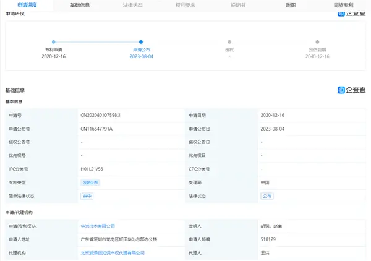Click the 专利申请 timeline dot
The width and height of the screenshot is (371, 261).
pyautogui.click(x=53, y=42)
